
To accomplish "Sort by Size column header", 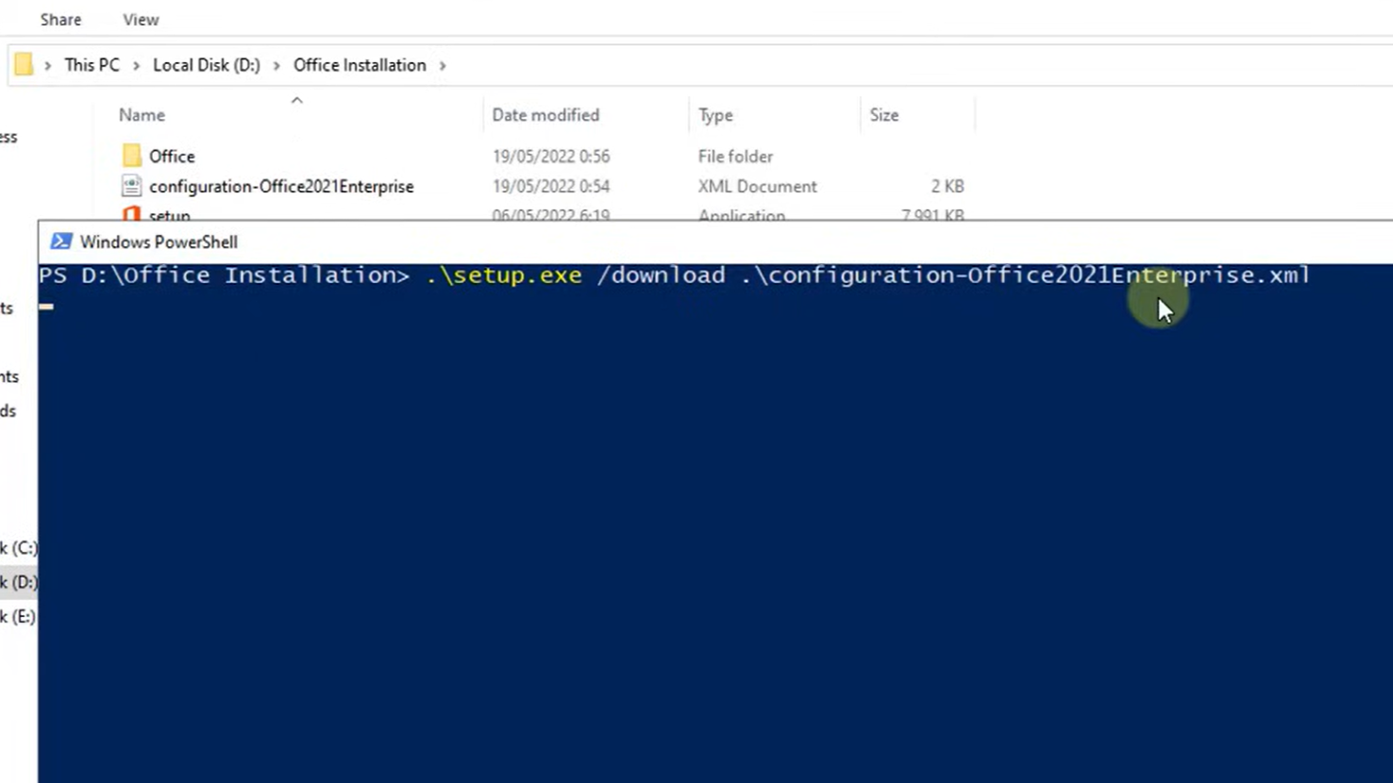I will point(883,115).
